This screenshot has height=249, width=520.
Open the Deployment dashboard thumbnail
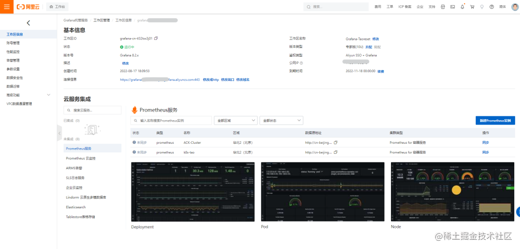193,192
